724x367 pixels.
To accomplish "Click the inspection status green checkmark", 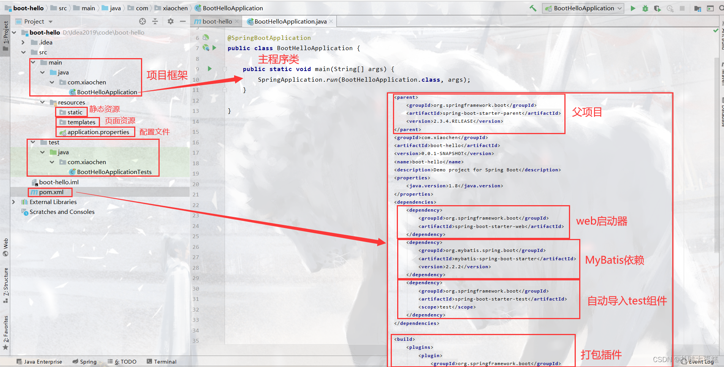I will tap(716, 30).
